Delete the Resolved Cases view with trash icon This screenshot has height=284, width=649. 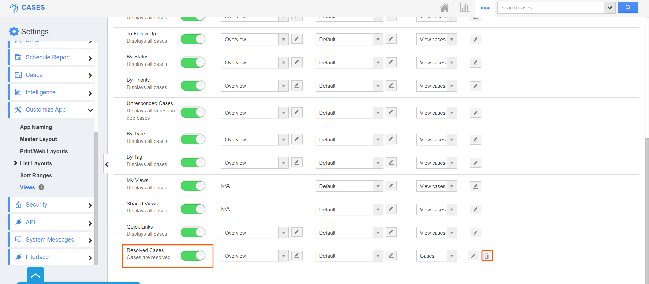coord(487,256)
